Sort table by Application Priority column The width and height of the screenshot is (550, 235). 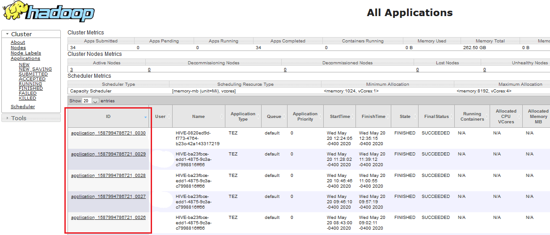point(305,117)
